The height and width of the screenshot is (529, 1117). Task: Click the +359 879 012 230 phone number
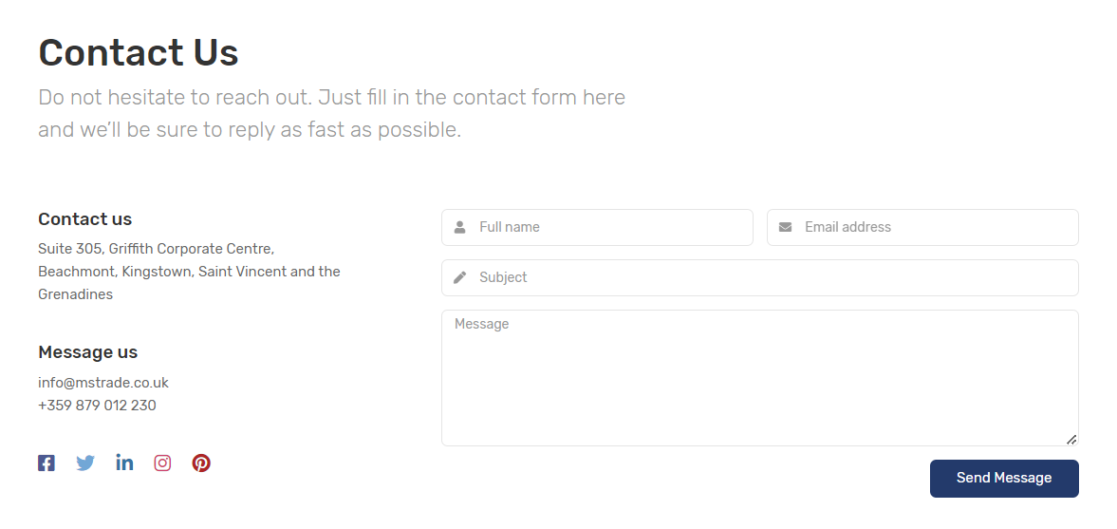point(97,406)
